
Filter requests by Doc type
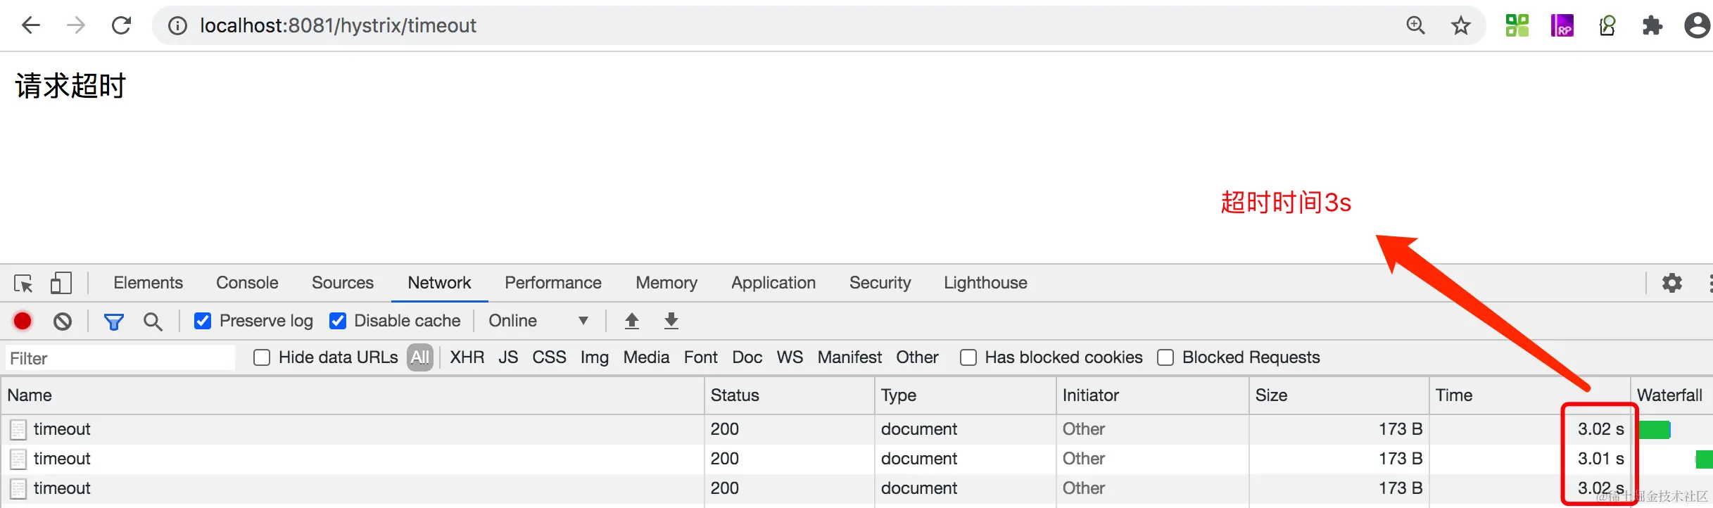pyautogui.click(x=747, y=357)
